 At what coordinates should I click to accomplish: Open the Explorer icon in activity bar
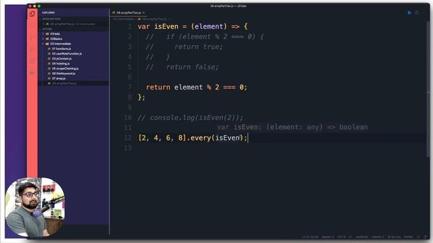[32, 14]
